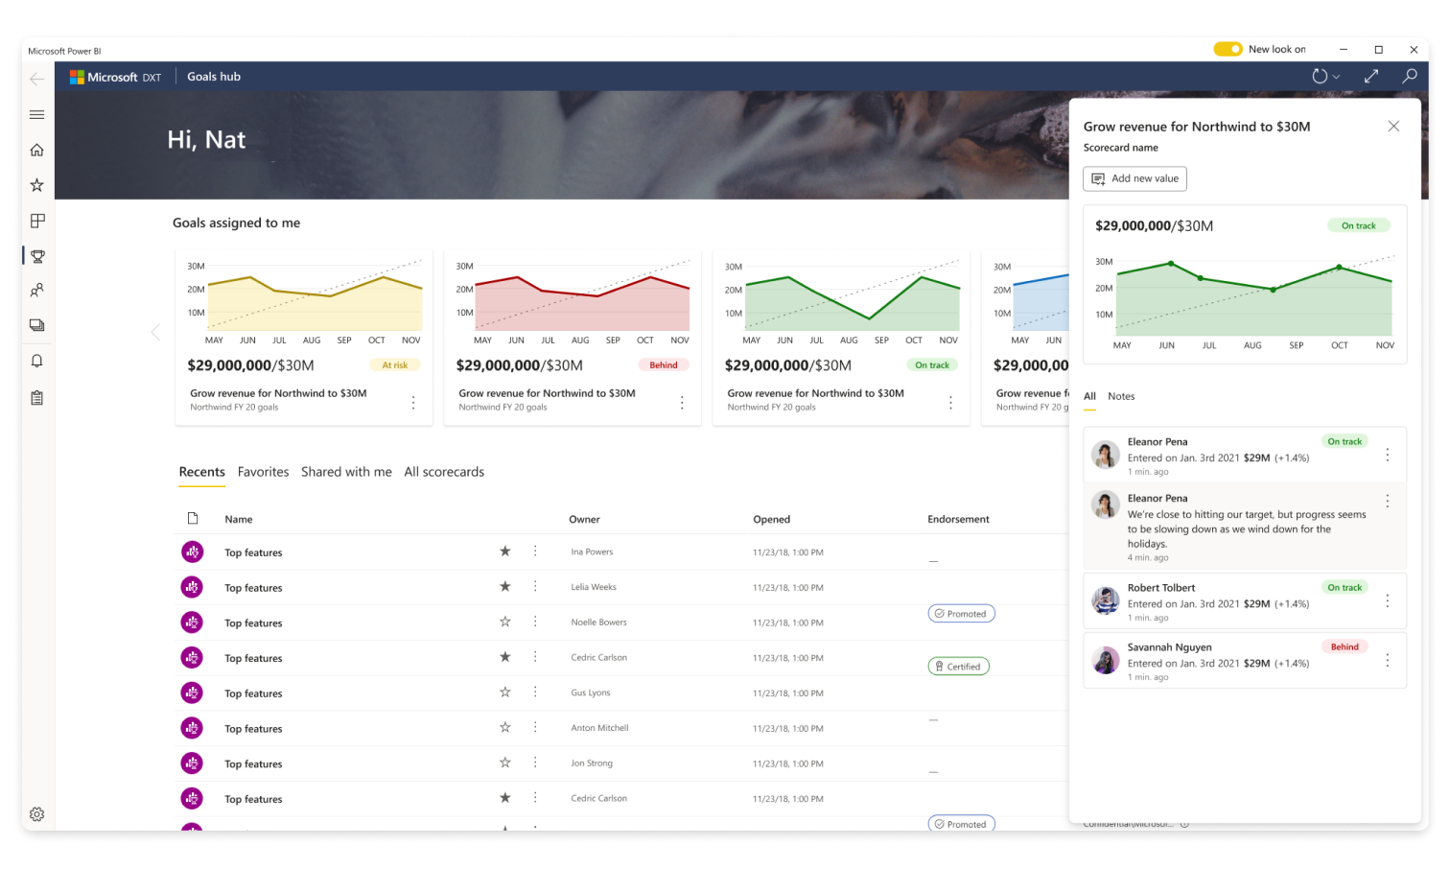Open more options for Robert Tolbert's entry
Screen dimensions: 1450x869
(1387, 600)
